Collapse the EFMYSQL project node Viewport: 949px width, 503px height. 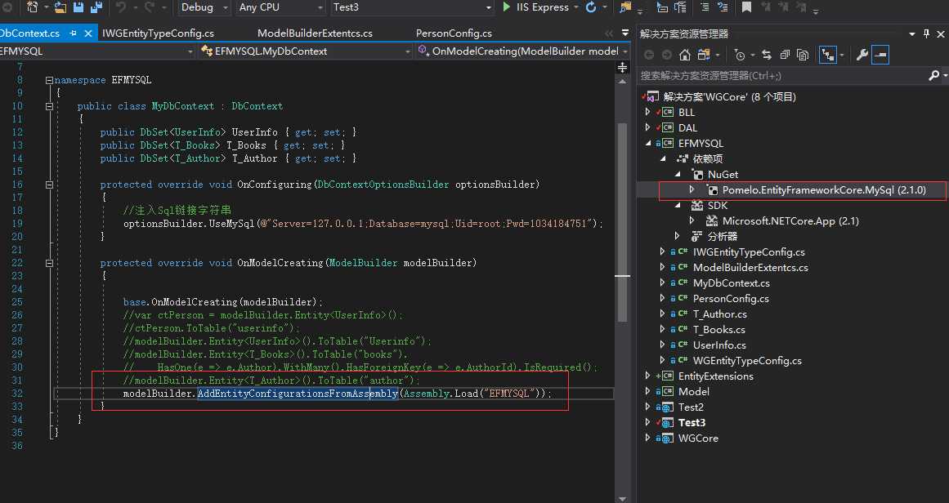[x=648, y=143]
